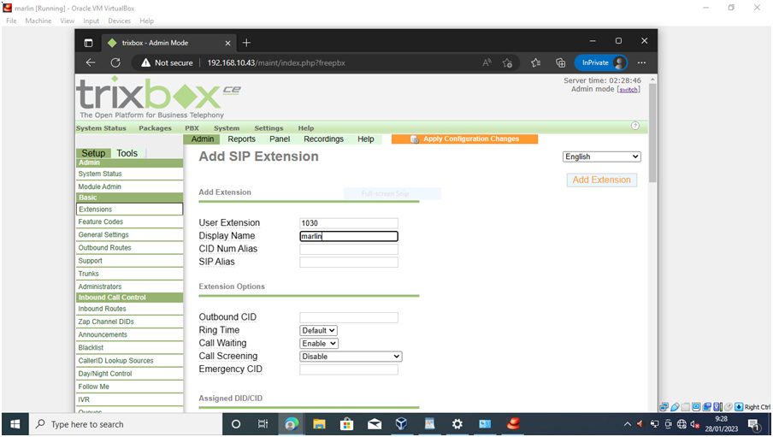The image size is (773, 437).
Task: Click the trixbox CE logo
Action: (x=157, y=97)
